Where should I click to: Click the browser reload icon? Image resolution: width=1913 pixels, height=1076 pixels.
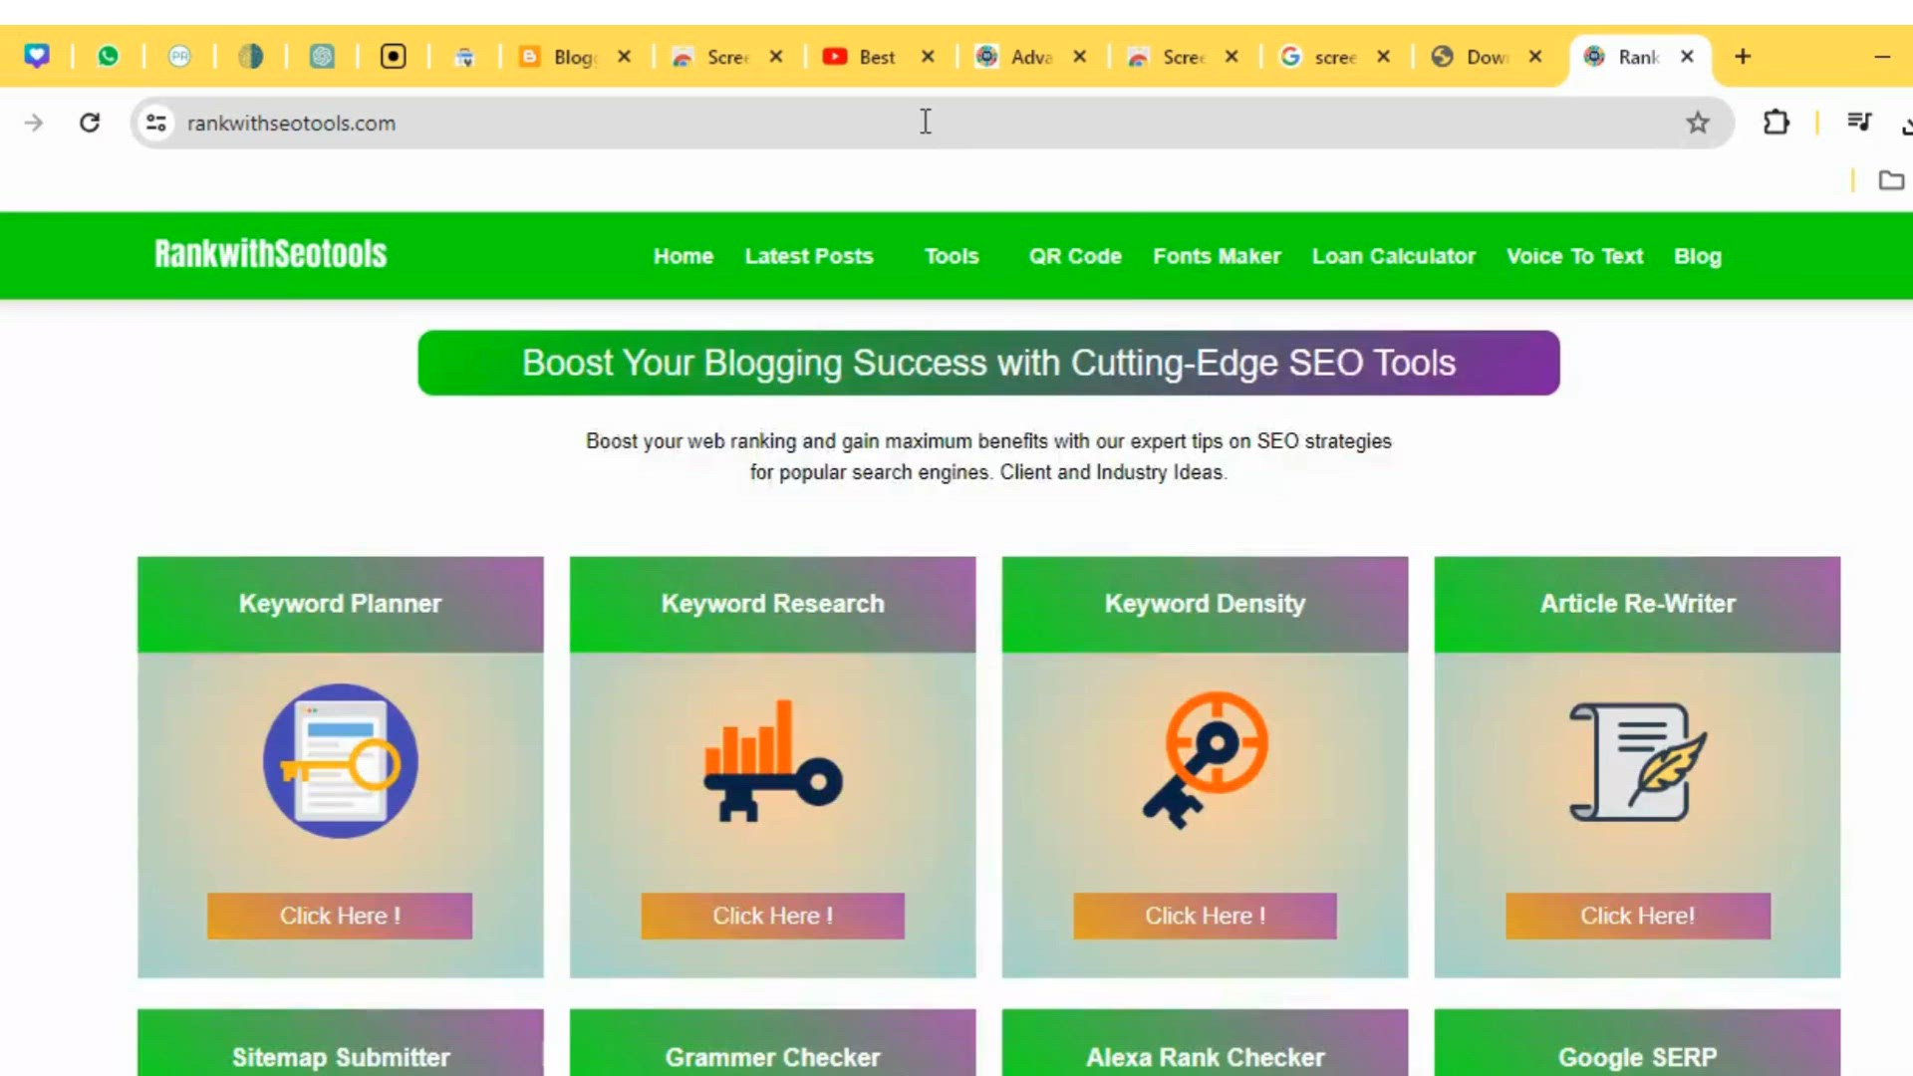tap(89, 122)
